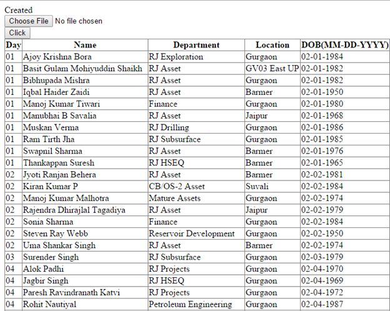Click the name Ajoy Krishna Bora
The image size is (390, 311).
(57, 57)
